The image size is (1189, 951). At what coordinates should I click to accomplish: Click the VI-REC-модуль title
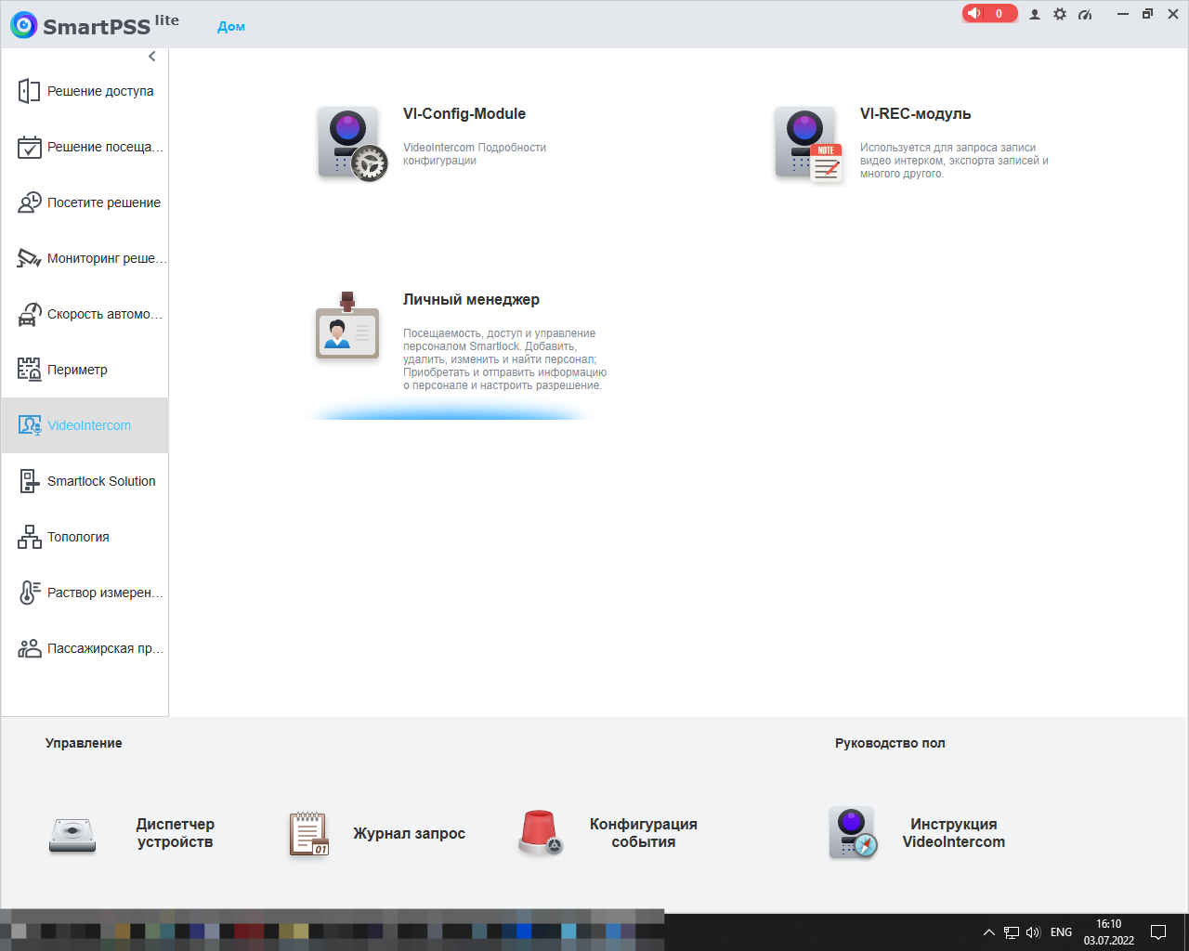click(916, 114)
